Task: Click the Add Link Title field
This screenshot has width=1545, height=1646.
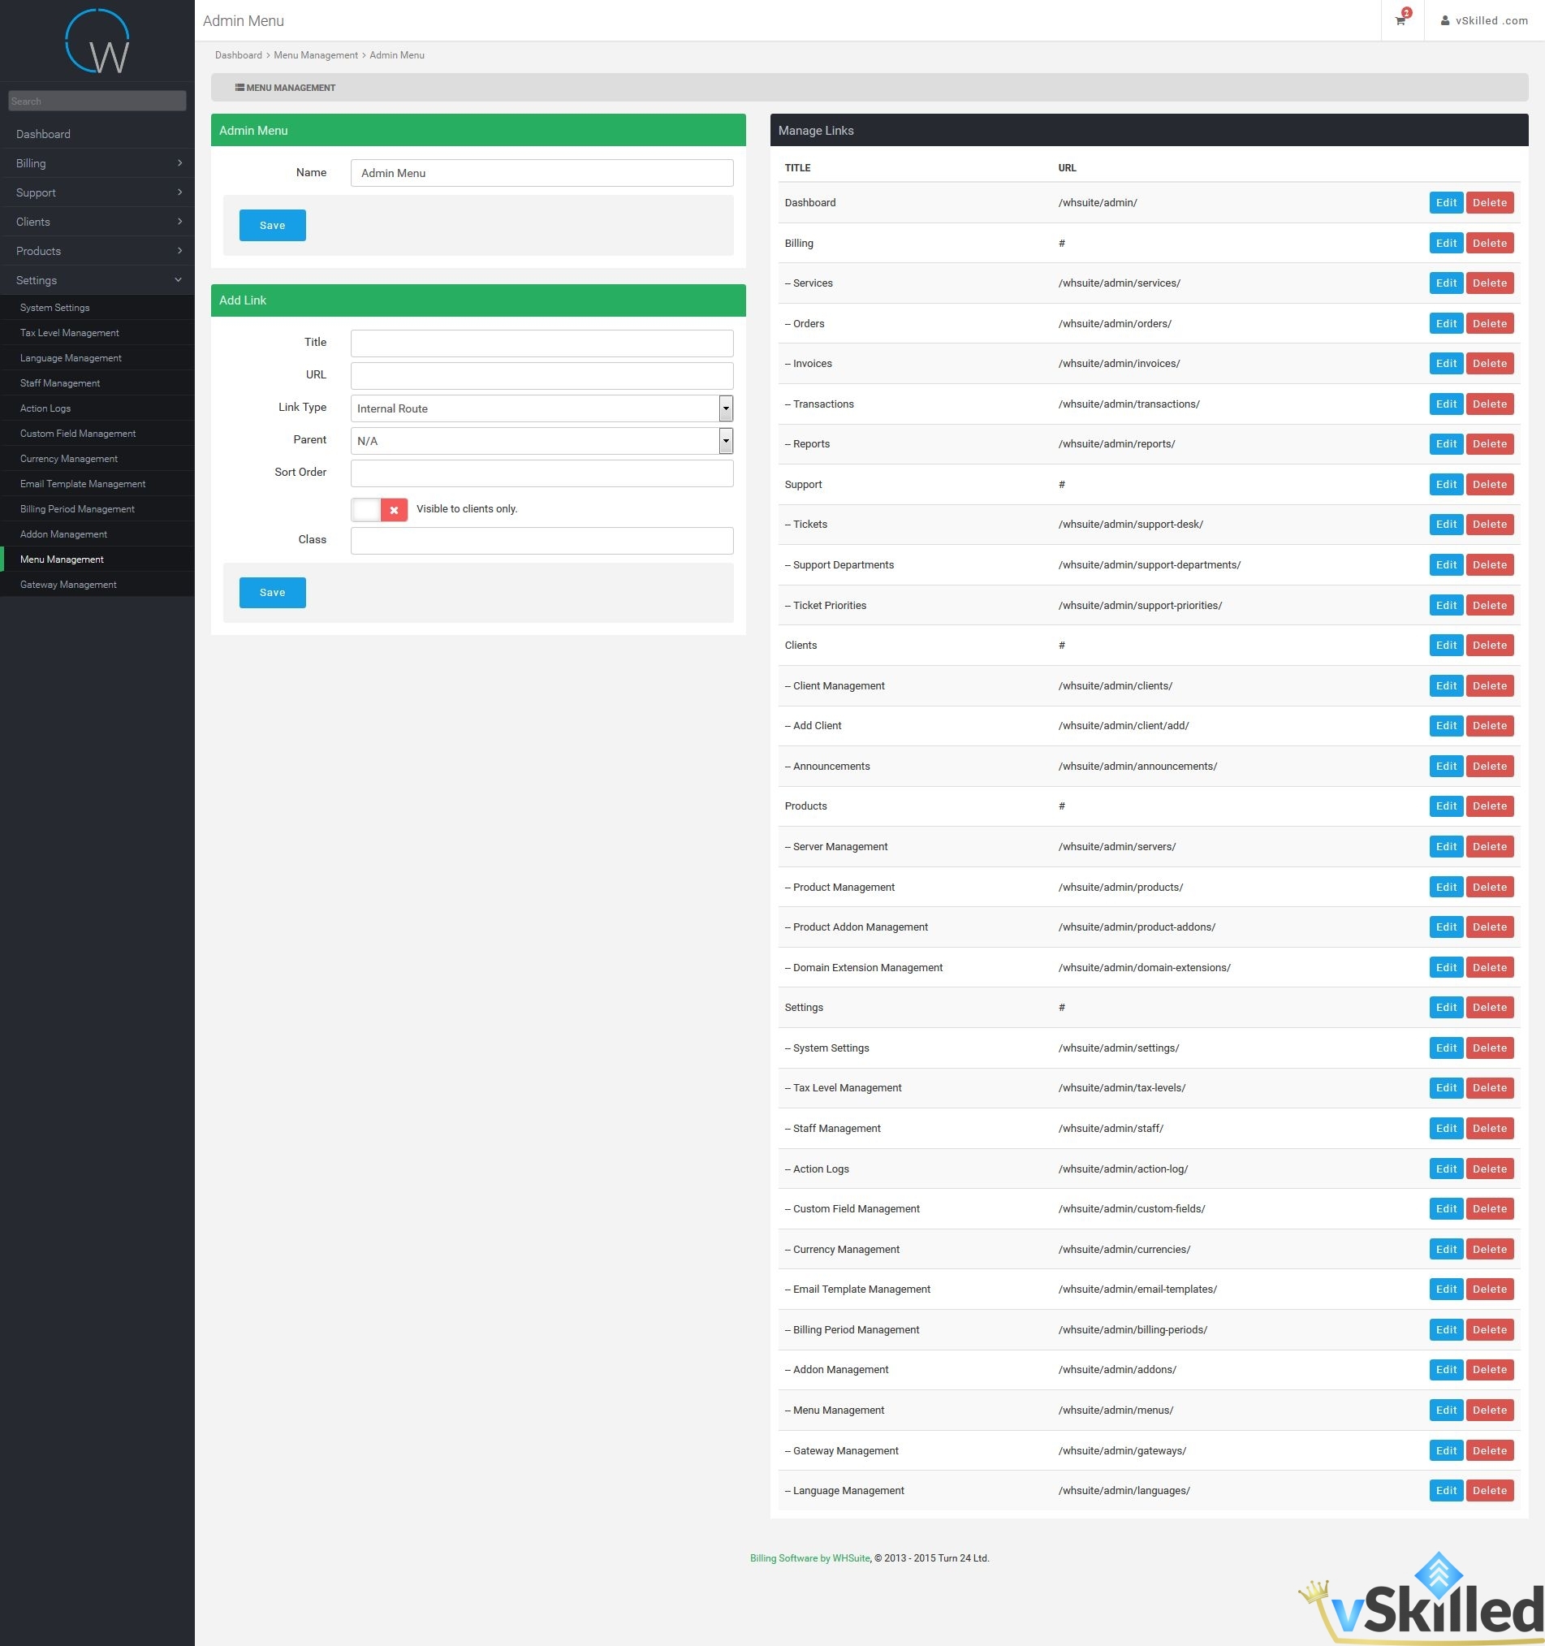Action: (542, 343)
